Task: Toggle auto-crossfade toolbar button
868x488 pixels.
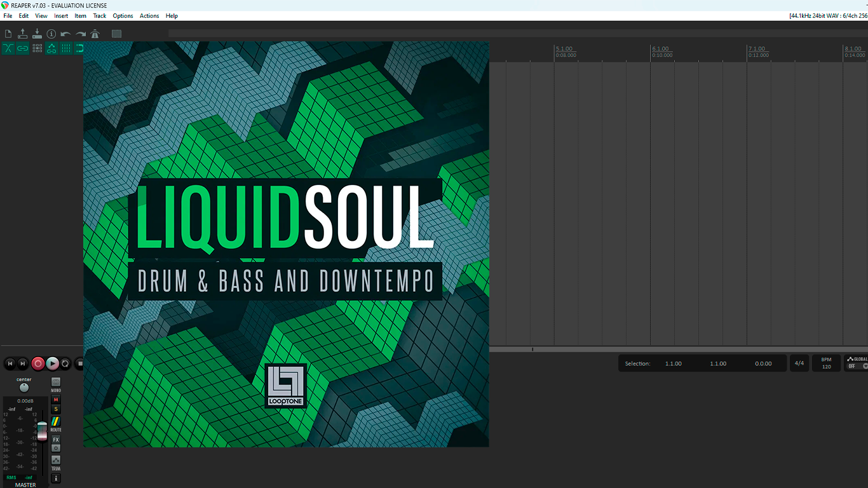Action: (x=8, y=48)
